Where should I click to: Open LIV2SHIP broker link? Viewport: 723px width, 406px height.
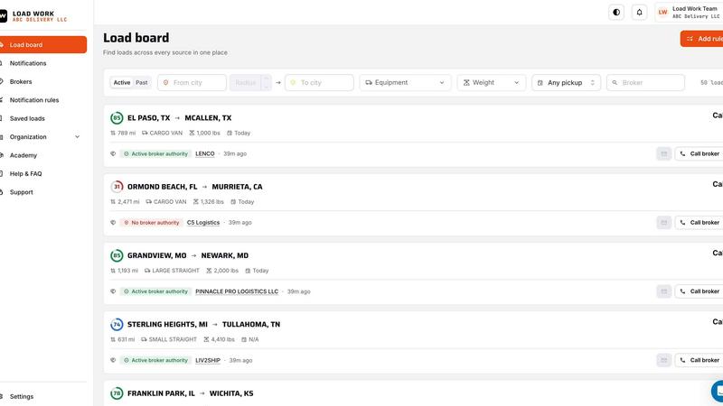click(208, 360)
